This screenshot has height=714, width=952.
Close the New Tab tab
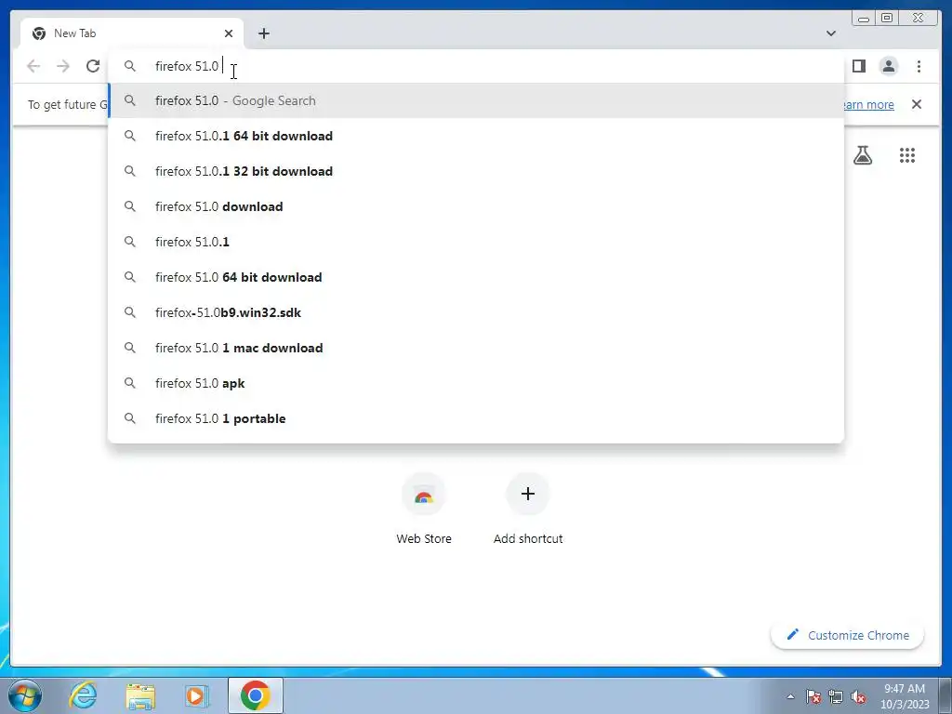coord(229,33)
